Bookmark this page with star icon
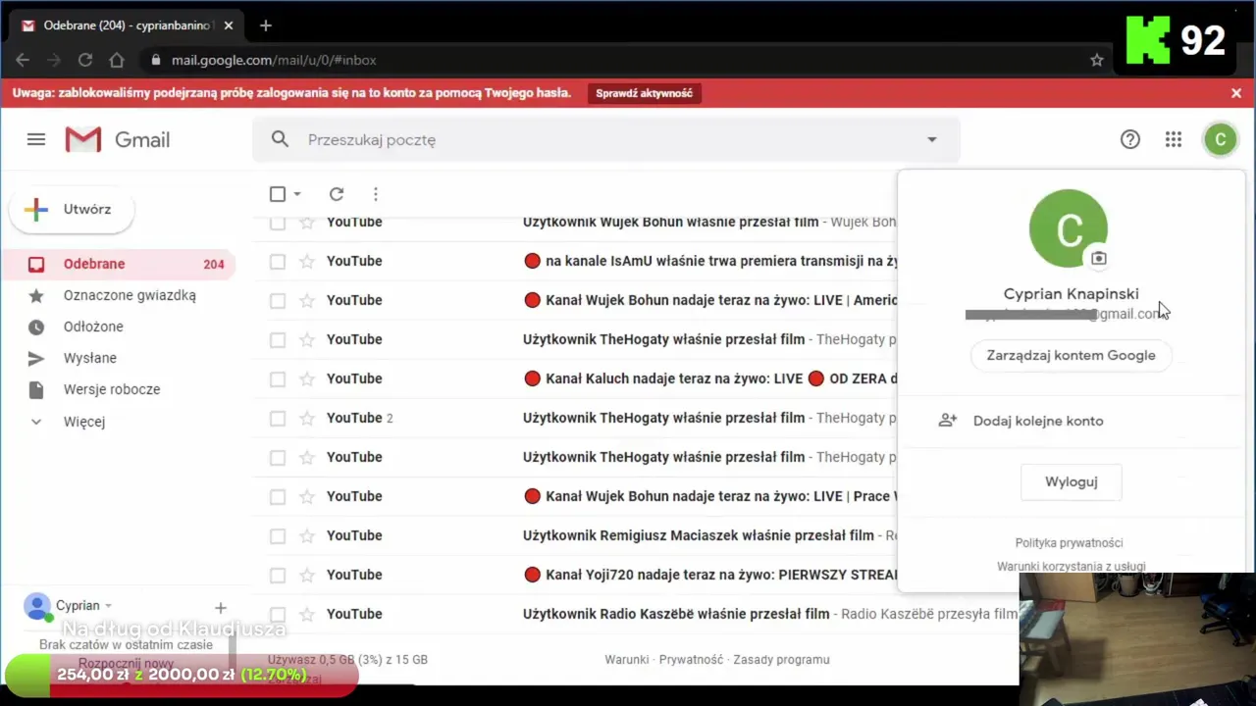 pos(1097,60)
